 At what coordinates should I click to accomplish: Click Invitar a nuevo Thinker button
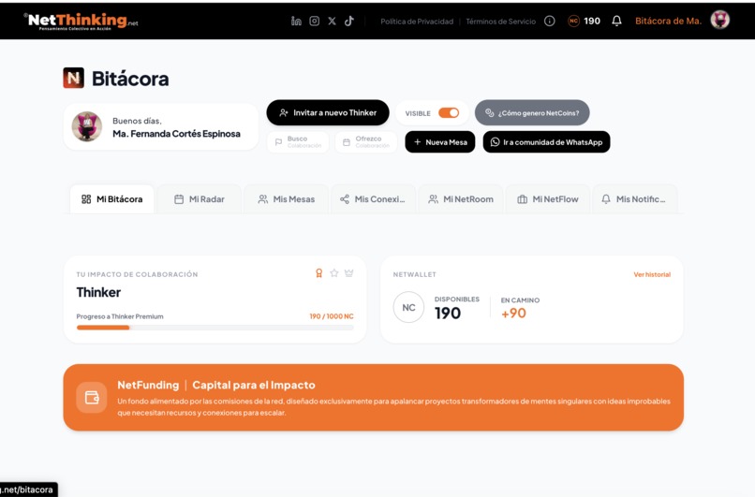click(328, 112)
